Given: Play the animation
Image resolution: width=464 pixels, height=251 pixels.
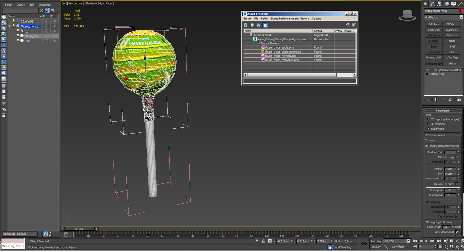Looking at the screenshot, I should [427, 241].
